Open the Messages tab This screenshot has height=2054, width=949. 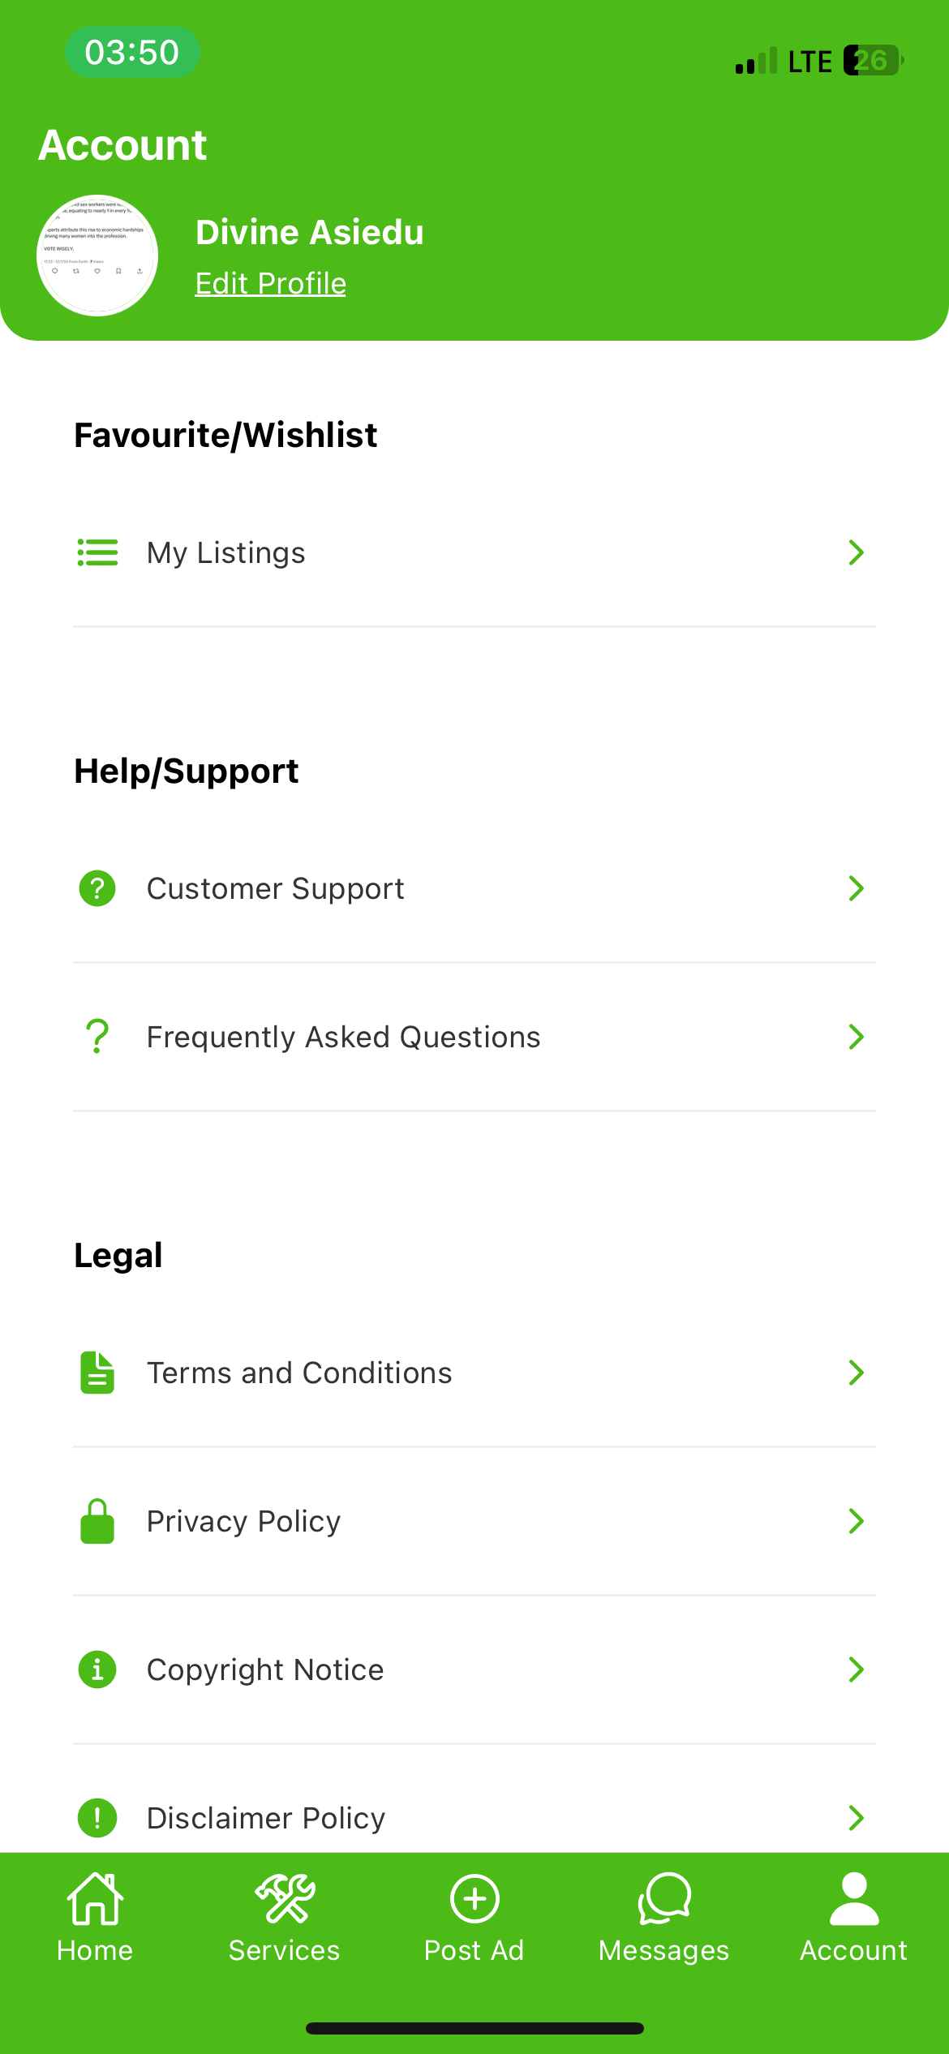(x=663, y=1916)
